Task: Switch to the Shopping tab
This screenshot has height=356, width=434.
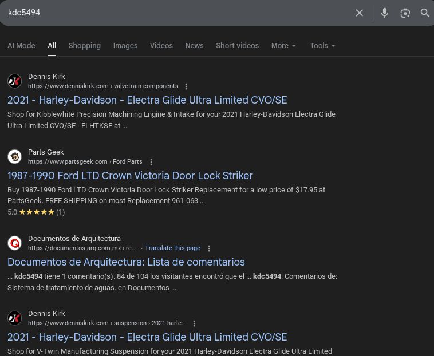Action: [84, 46]
